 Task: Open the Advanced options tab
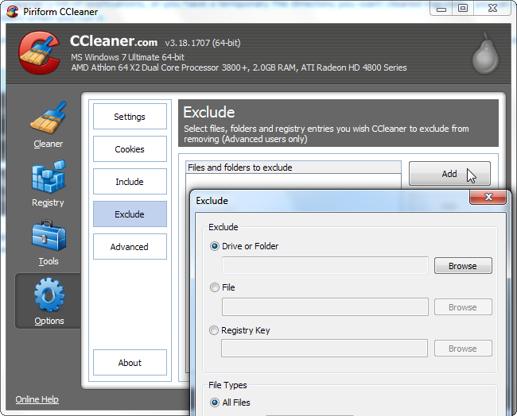pyautogui.click(x=130, y=247)
